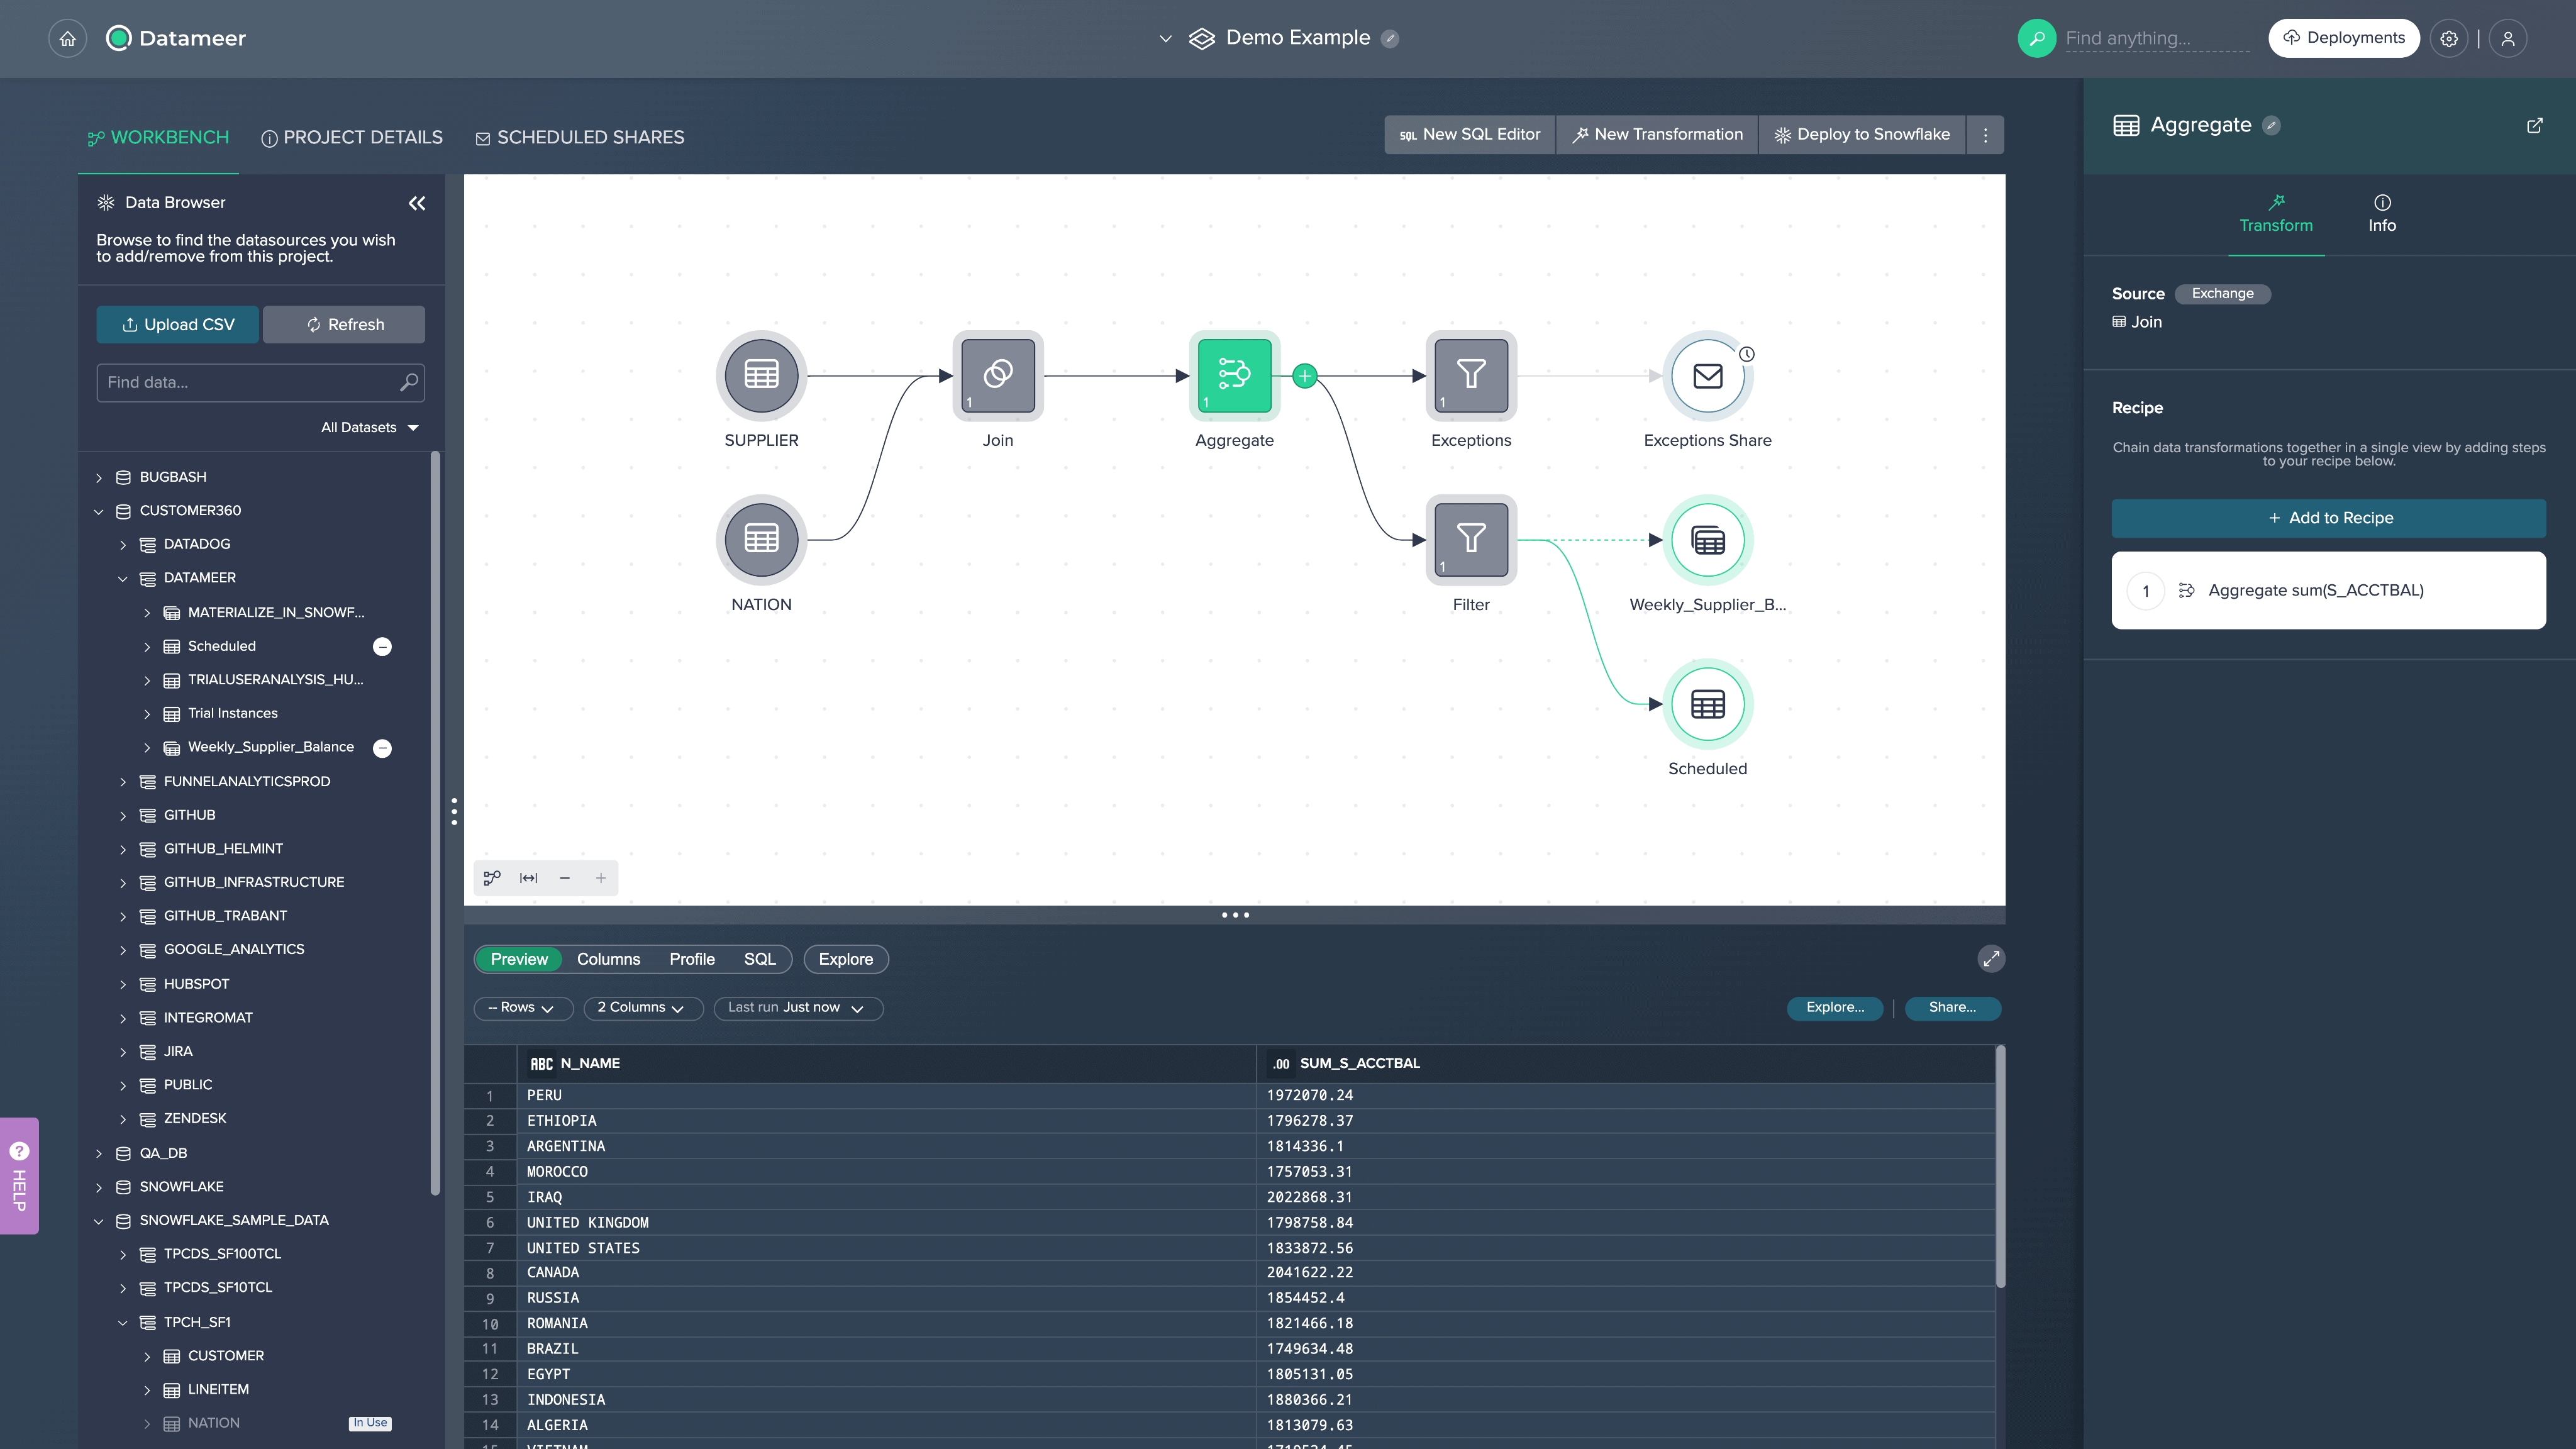2576x1449 pixels.
Task: Expand the DATADOG schema
Action: 123,545
